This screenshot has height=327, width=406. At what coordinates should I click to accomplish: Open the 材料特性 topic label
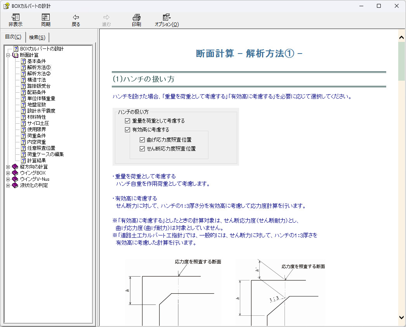[36, 117]
